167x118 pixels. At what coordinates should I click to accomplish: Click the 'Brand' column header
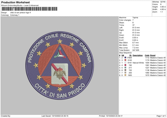tap(153, 55)
